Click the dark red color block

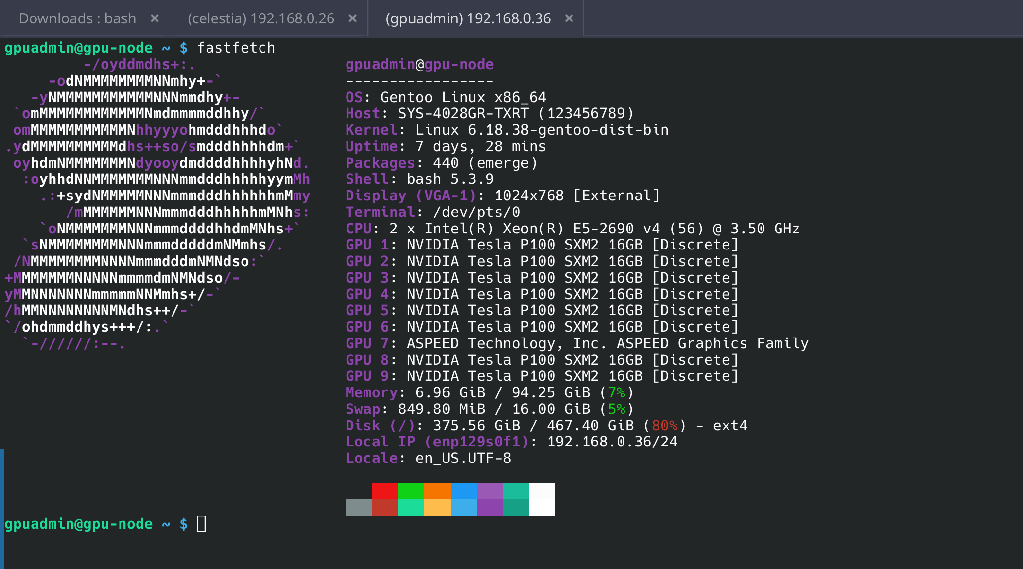(x=385, y=507)
